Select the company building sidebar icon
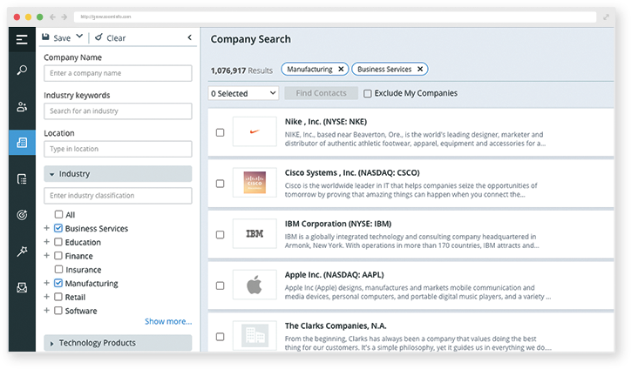This screenshot has width=631, height=369. coord(22,143)
